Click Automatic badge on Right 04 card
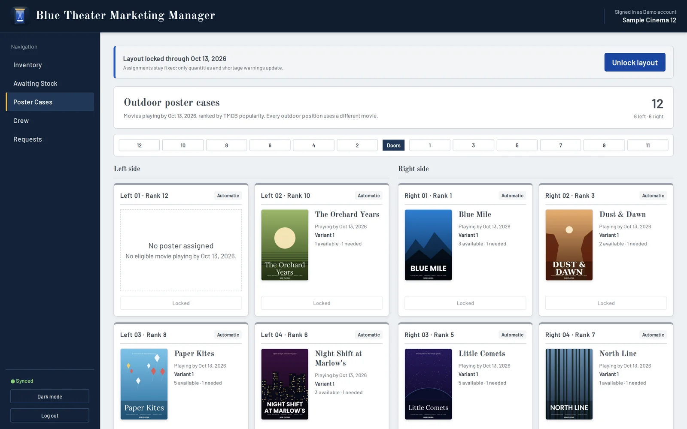 tap(653, 335)
